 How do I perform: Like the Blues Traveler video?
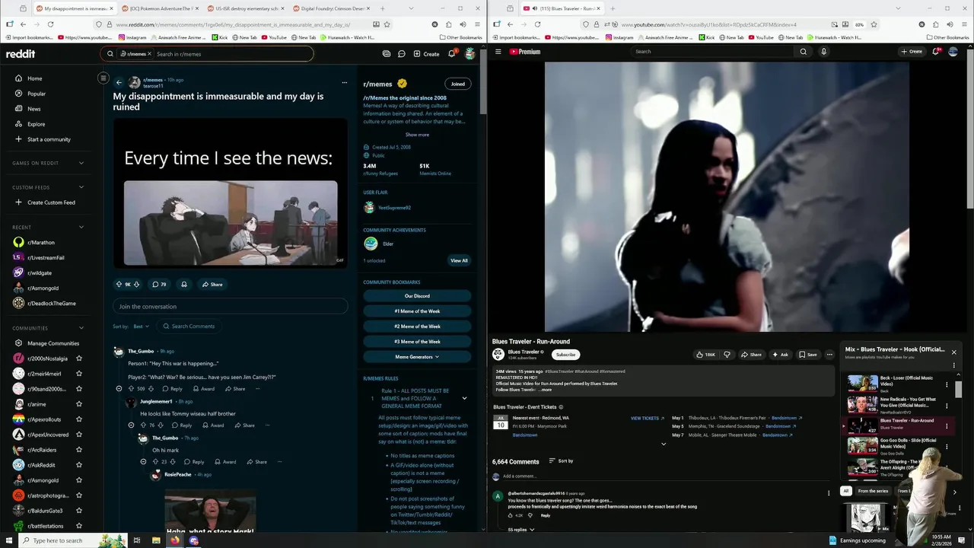705,355
